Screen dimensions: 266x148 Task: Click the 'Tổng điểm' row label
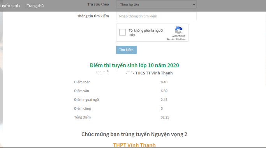pos(83,117)
